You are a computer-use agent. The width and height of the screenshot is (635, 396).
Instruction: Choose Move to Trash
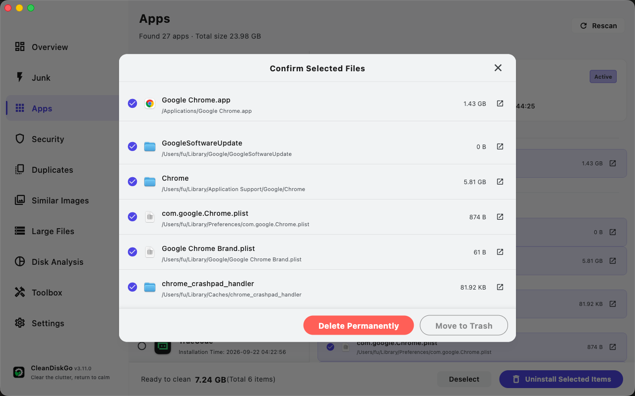coord(464,326)
